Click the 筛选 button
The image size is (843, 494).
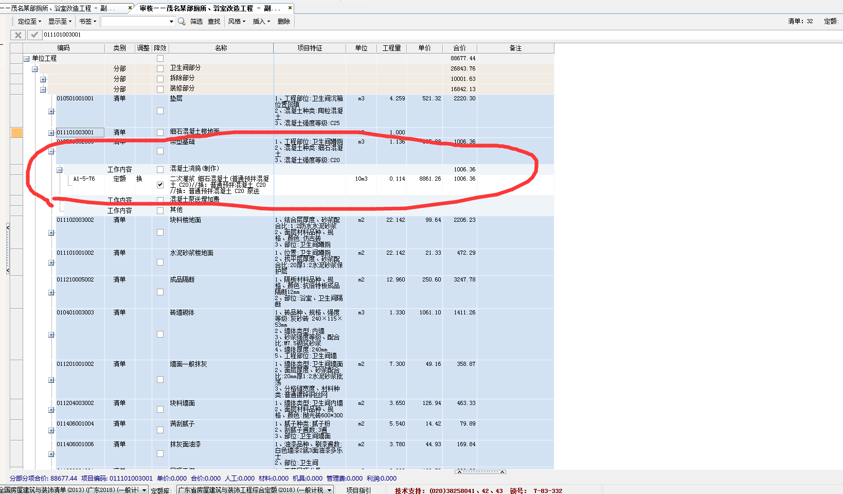pos(196,22)
